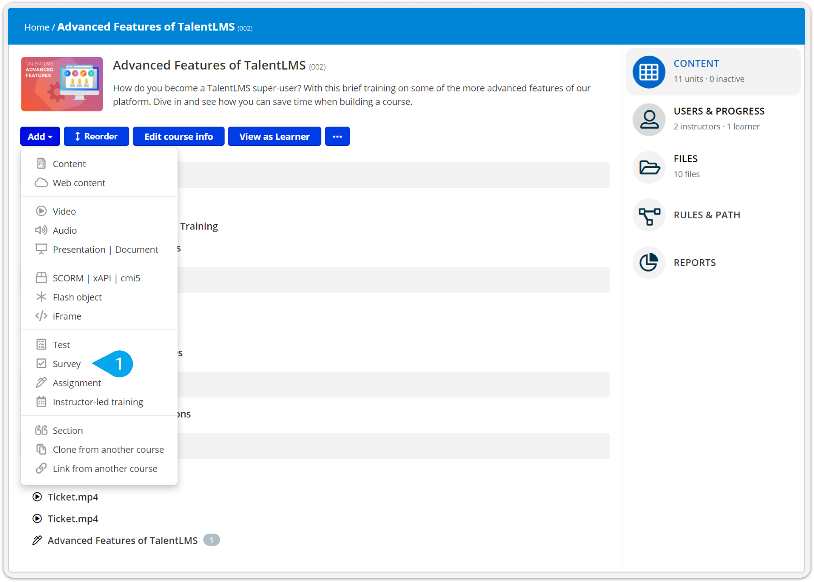This screenshot has width=814, height=582.
Task: Click the SCORM package icon
Action: pos(41,278)
